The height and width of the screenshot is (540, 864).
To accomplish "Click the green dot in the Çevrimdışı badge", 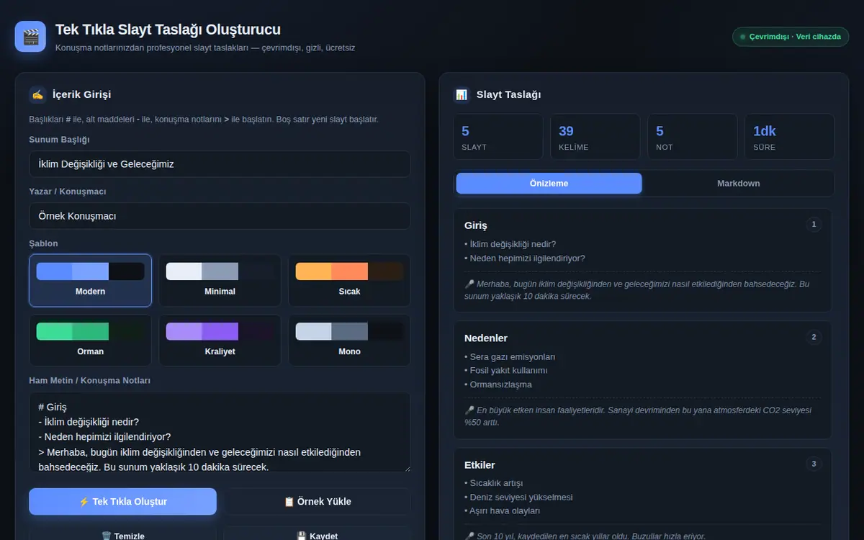I will [x=742, y=37].
